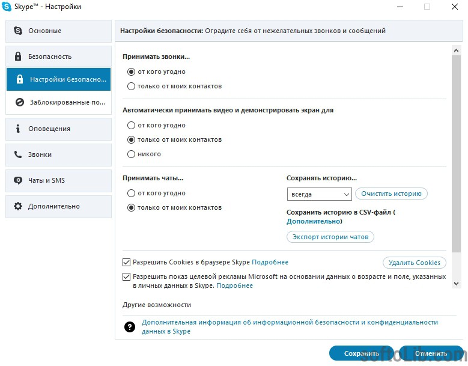Screen dimensions: 468x366
Task: Open 'Подробнее' link next to Cookies option
Action: (270, 262)
